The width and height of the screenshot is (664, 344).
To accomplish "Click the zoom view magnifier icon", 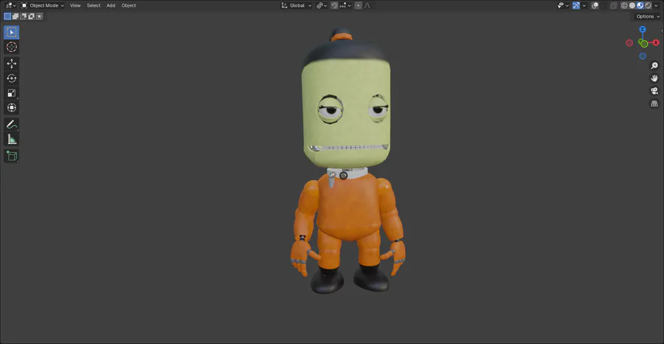I will pyautogui.click(x=654, y=66).
